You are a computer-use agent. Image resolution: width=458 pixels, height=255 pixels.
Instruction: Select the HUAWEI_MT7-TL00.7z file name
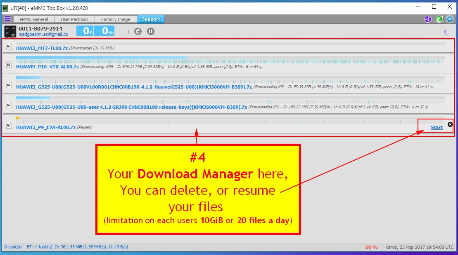(42, 48)
